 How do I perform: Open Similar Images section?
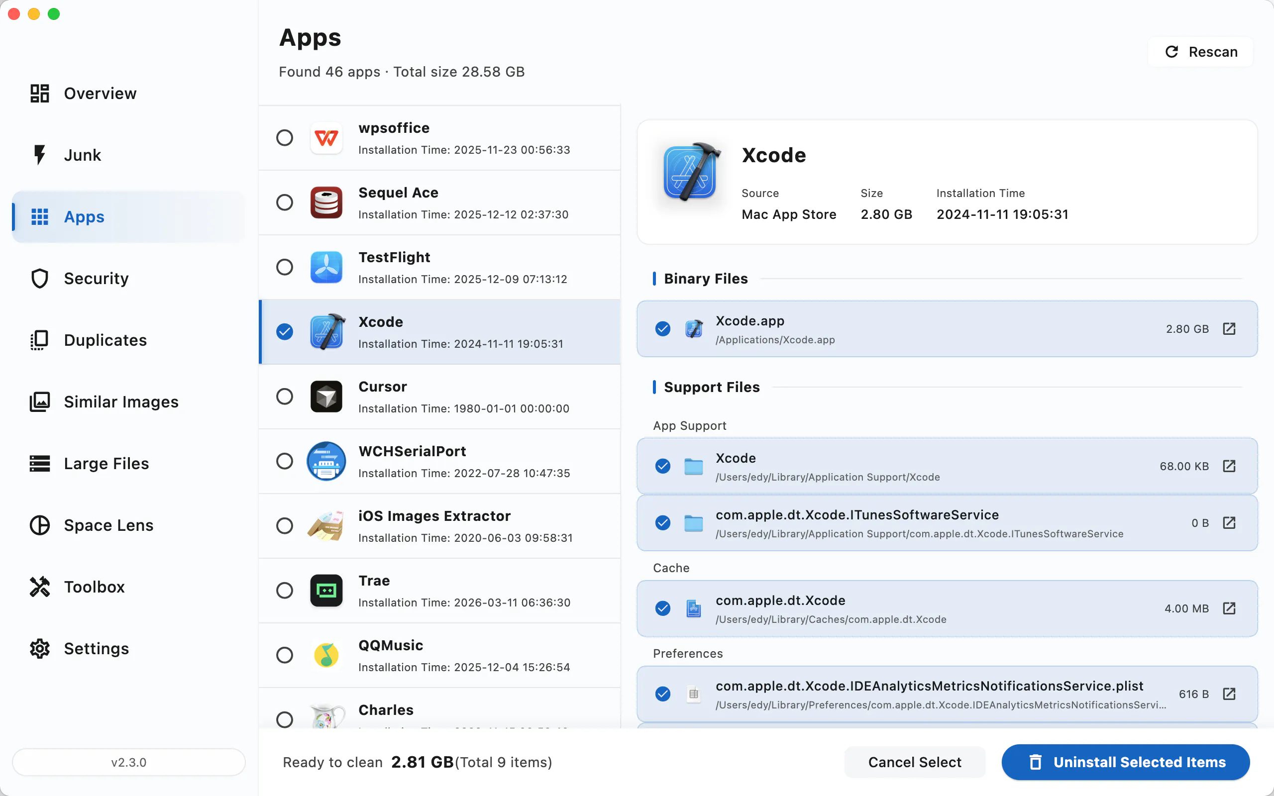(x=128, y=401)
